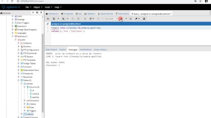Click the Stop query square icon
Image resolution: width=211 pixels, height=118 pixels.
click(x=131, y=19)
